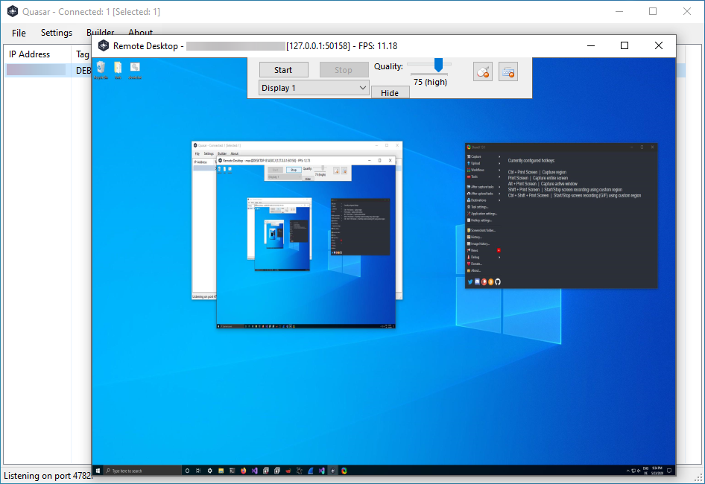Toggle remote keyboard input icon
The height and width of the screenshot is (484, 705).
508,71
